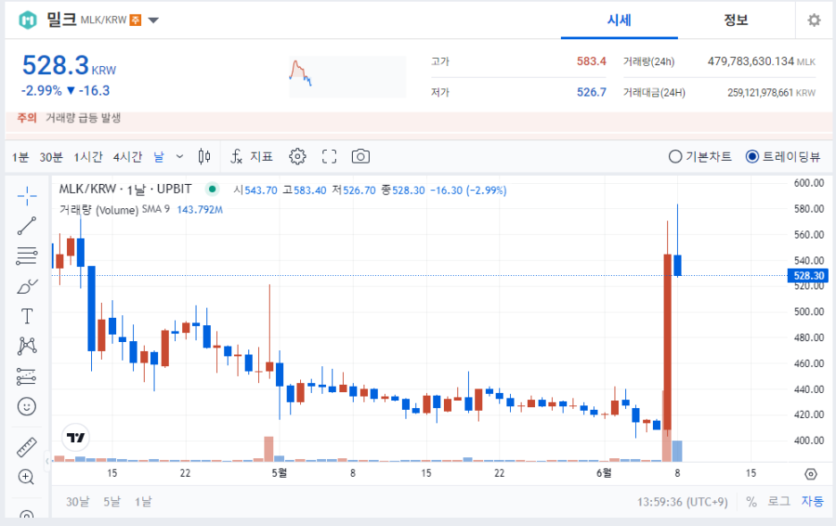Click the trade amount 259,121,978,661 KRW
This screenshot has width=836, height=526.
point(771,92)
